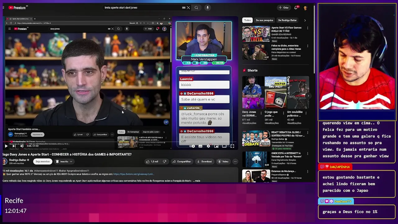
Task: Show more filter chips with right arrow
Action: (x=305, y=20)
